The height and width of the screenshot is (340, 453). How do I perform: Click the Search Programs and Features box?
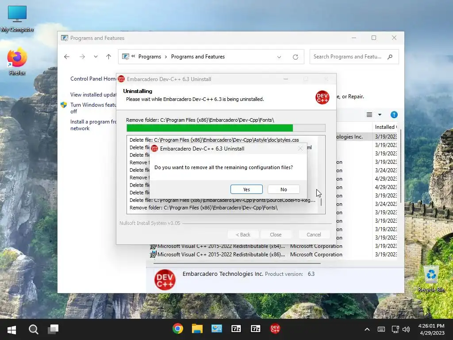pyautogui.click(x=354, y=57)
